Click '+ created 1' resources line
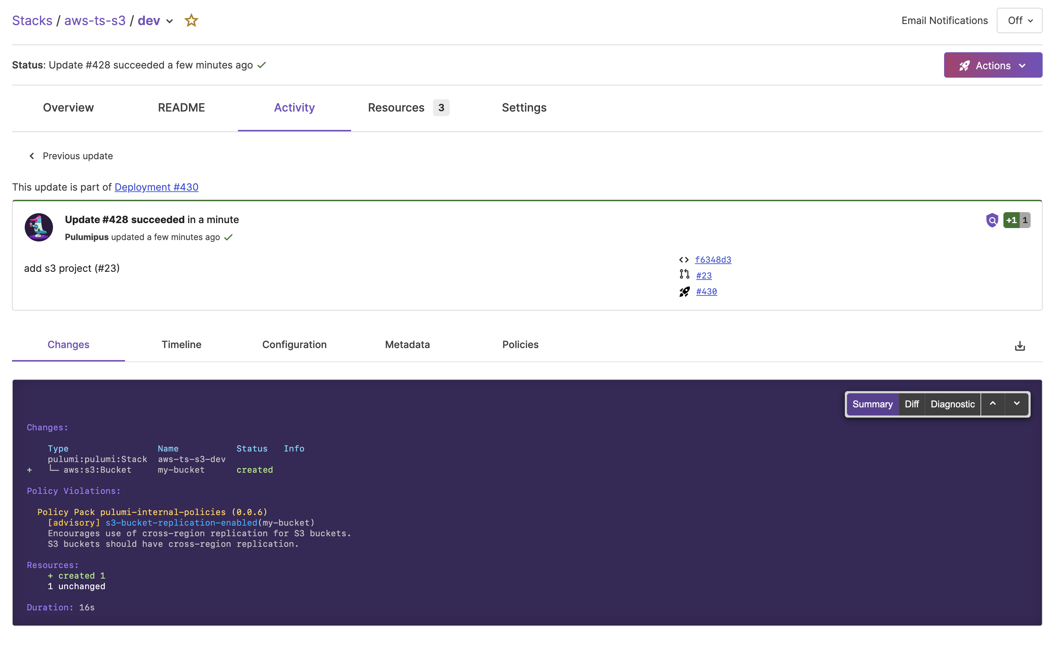This screenshot has width=1061, height=646. click(76, 575)
